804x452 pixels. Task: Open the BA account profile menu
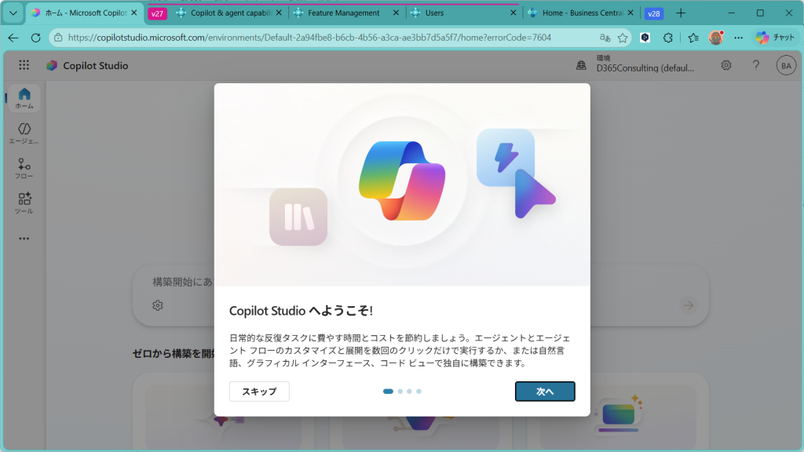[785, 66]
